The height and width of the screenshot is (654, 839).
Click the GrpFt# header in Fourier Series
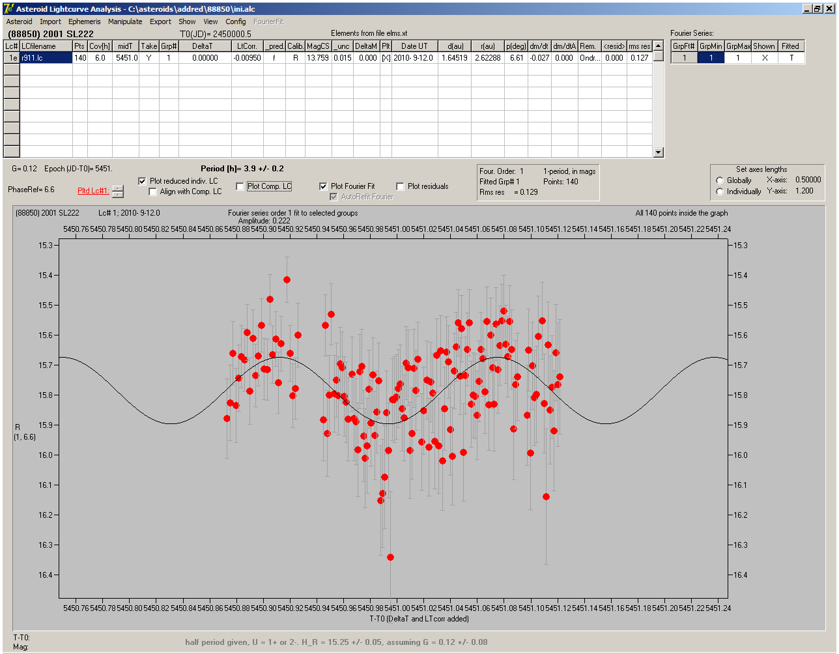point(684,46)
